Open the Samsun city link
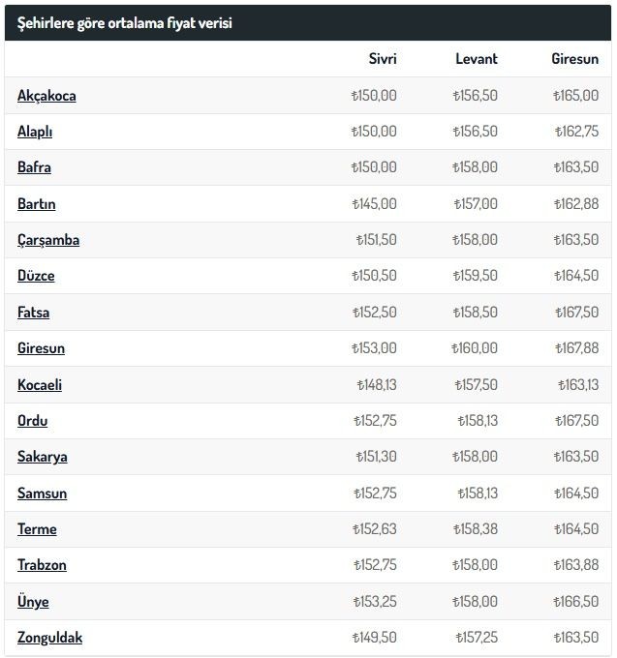The height and width of the screenshot is (658, 617). click(42, 493)
